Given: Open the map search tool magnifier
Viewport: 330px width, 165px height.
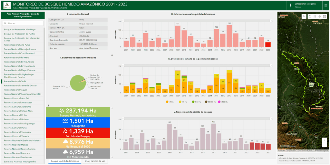Looking at the screenshot, I should pyautogui.click(x=304, y=16).
